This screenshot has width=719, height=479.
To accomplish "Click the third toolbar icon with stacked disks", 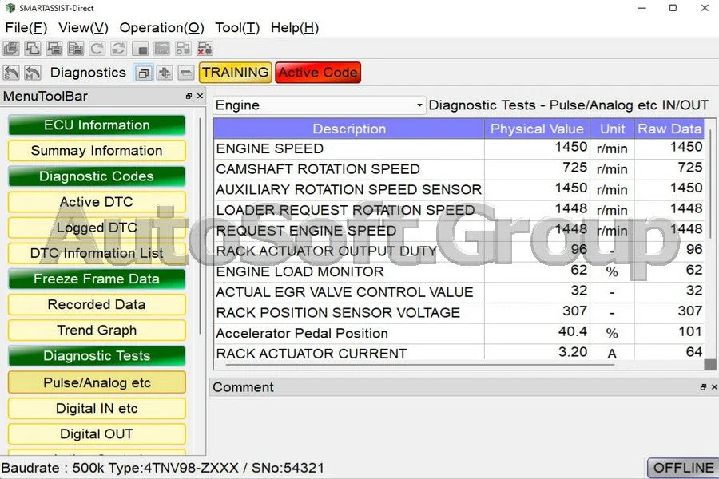I will pyautogui.click(x=54, y=48).
